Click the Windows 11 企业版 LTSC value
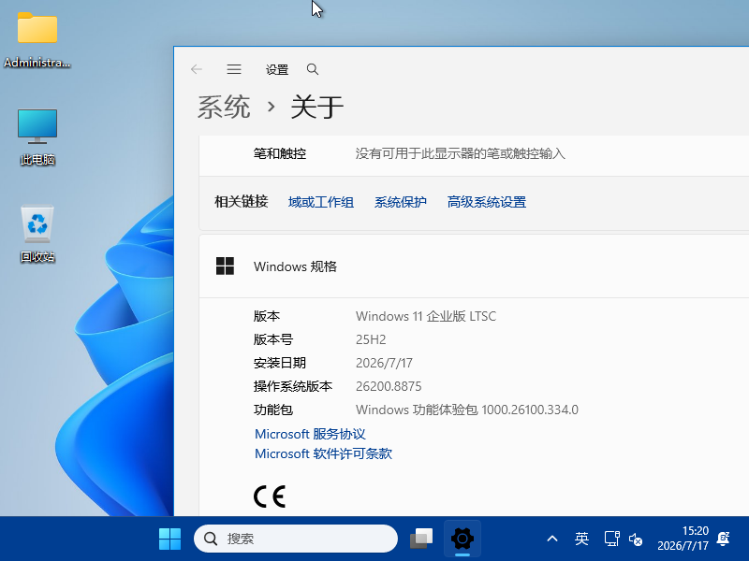Viewport: 749px width, 561px height. pyautogui.click(x=426, y=316)
